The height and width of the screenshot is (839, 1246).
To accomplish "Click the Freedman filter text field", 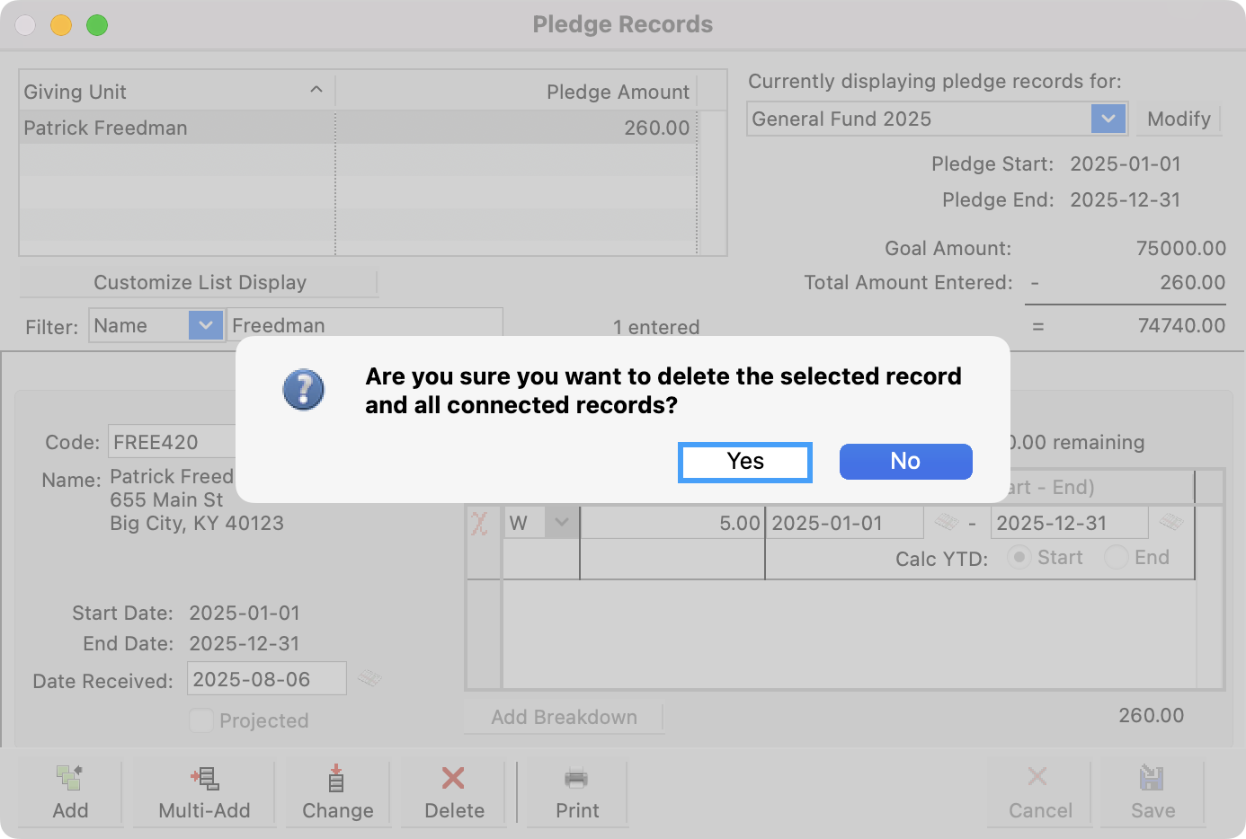I will coord(360,325).
